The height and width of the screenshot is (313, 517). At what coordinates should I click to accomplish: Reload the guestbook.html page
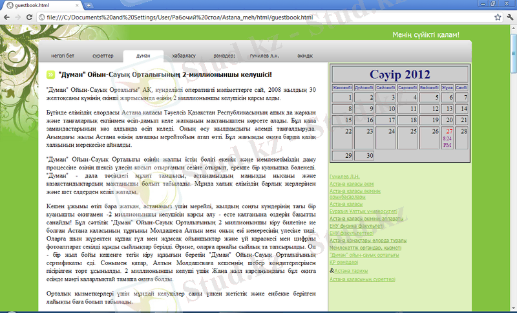click(x=29, y=17)
